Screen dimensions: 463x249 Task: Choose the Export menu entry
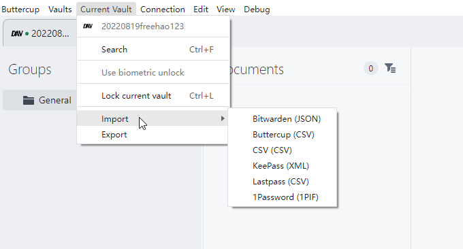152,135
